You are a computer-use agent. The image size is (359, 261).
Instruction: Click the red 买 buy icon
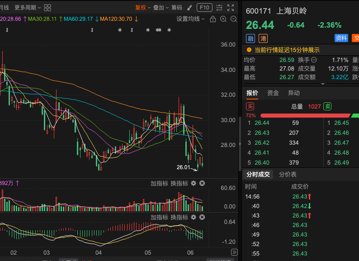pyautogui.click(x=250, y=106)
